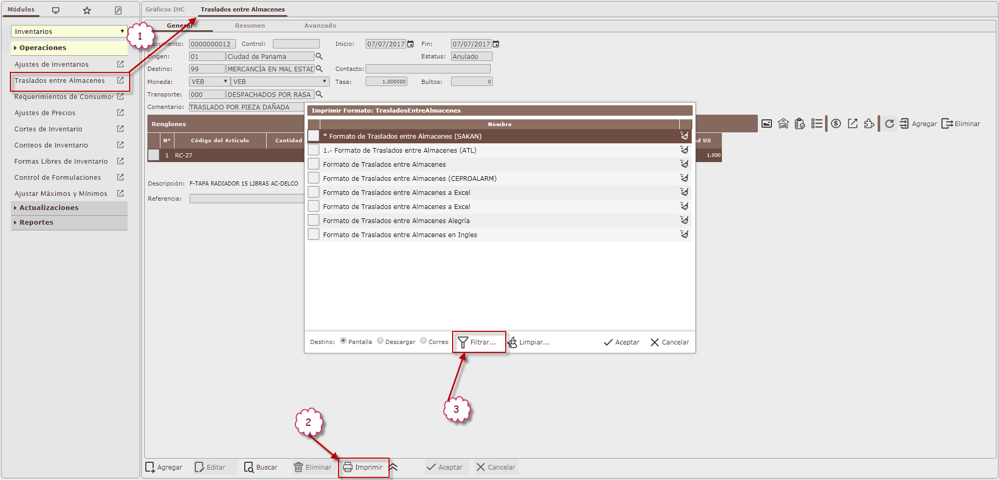The image size is (999, 480).
Task: Click the external link icon in Renglones toolbar
Action: [853, 124]
